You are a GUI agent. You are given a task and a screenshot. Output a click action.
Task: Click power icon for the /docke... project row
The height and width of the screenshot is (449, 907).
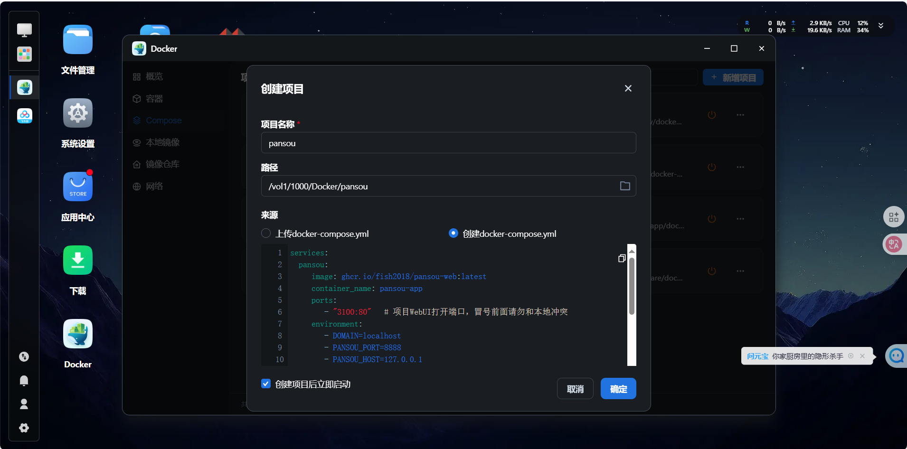click(712, 115)
